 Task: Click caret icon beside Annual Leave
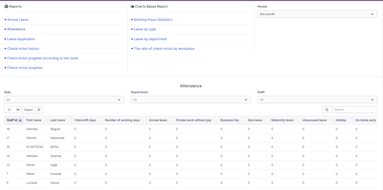pos(5,20)
